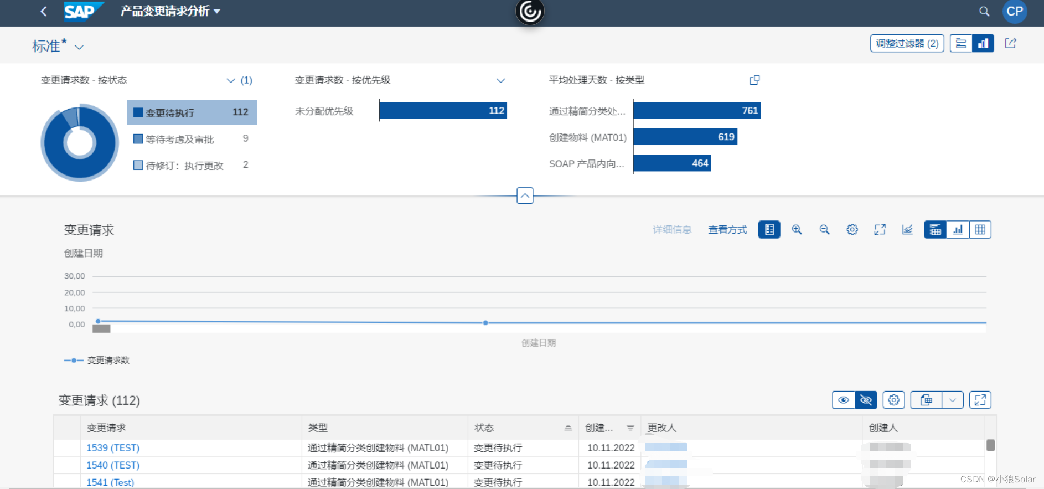Show hidden details with the eye icon
Image resolution: width=1044 pixels, height=489 pixels.
click(844, 400)
